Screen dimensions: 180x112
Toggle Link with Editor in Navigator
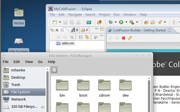pyautogui.click(x=87, y=37)
